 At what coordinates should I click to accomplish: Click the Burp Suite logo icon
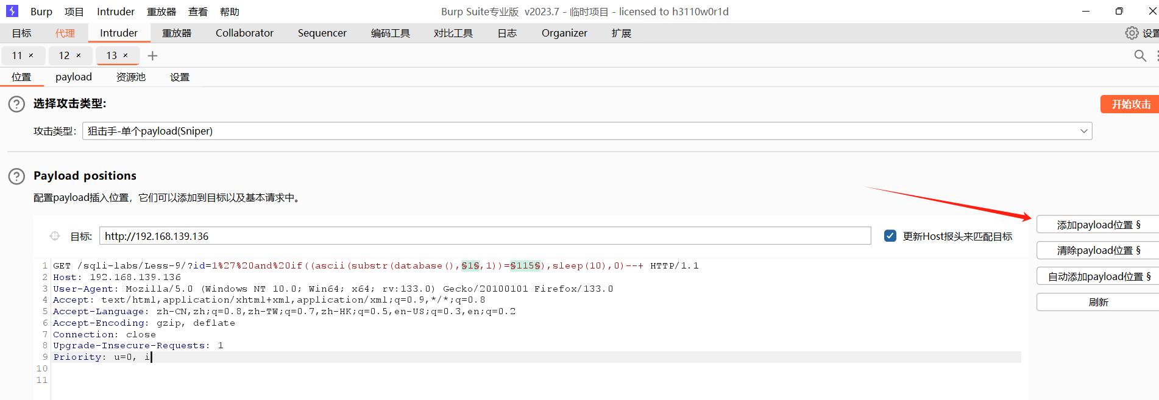[x=12, y=11]
